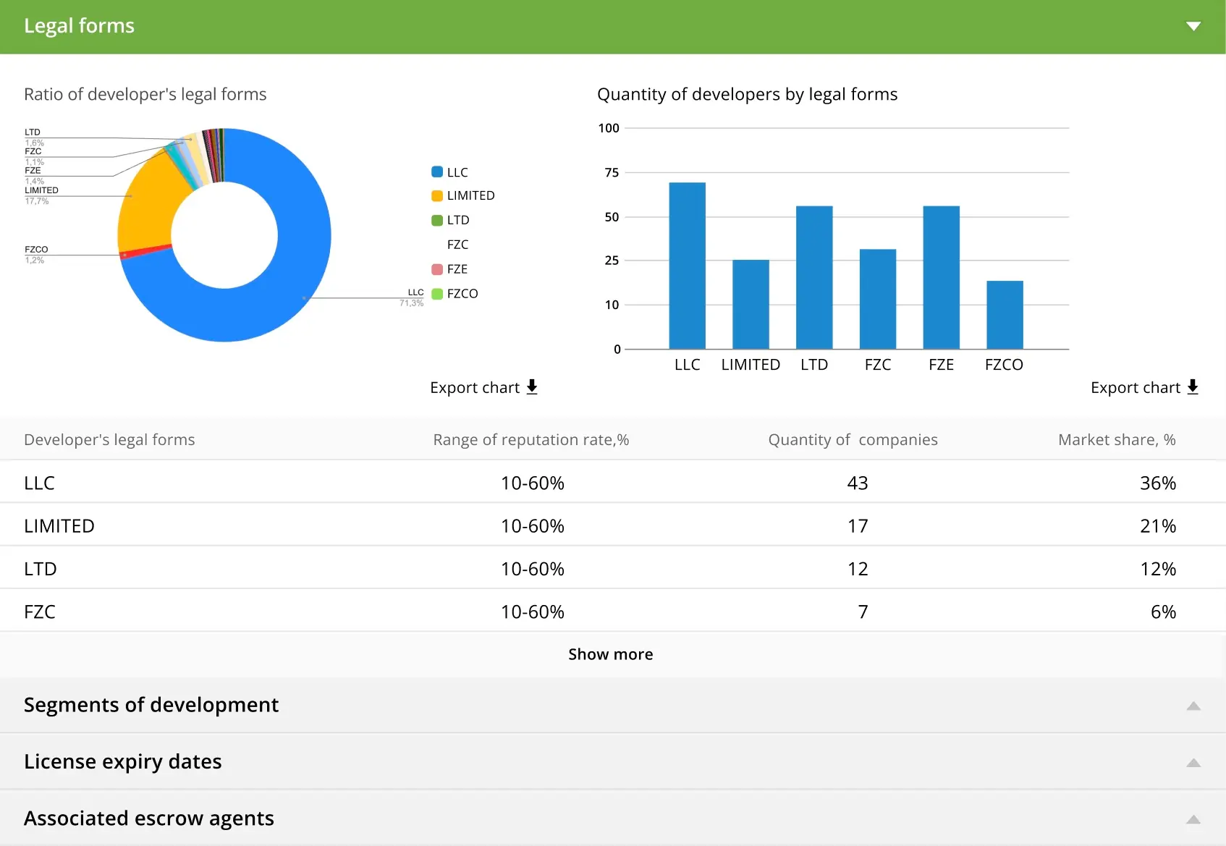
Task: Click Show more under the table
Action: (x=610, y=654)
